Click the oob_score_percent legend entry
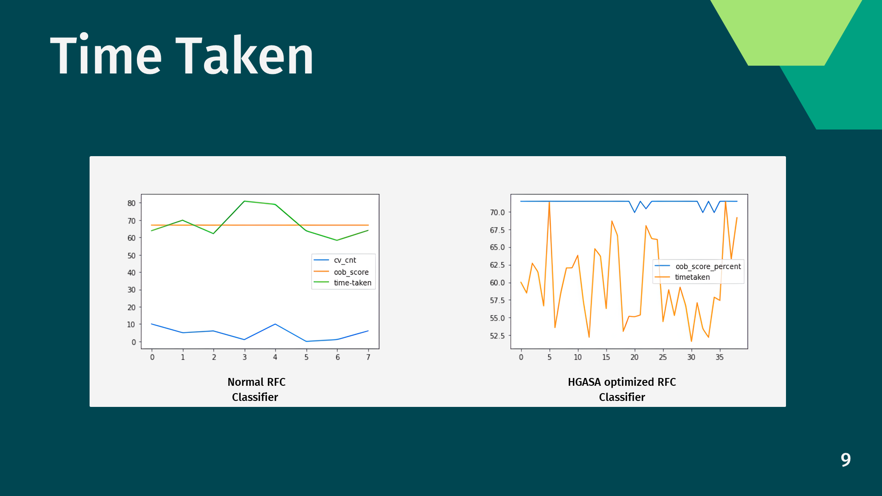The image size is (882, 496). click(708, 266)
